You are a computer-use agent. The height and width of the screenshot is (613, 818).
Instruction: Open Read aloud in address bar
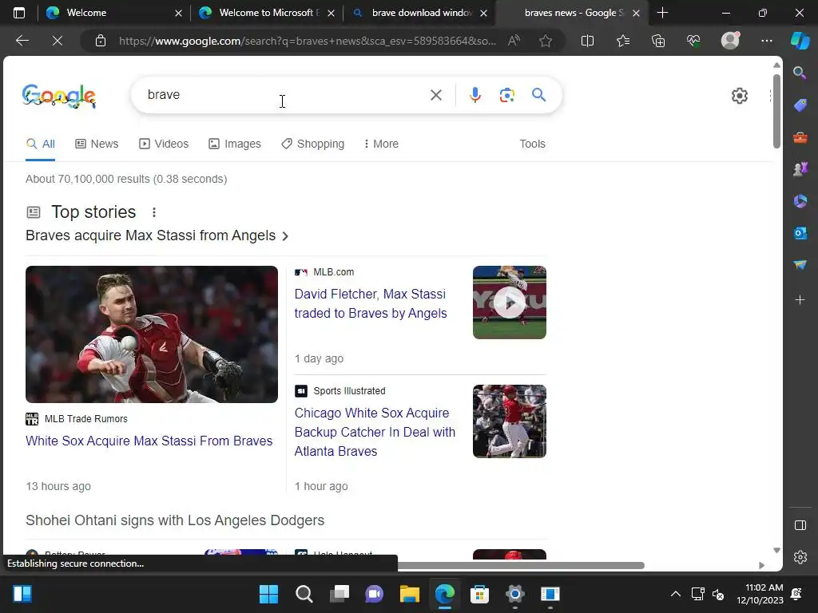[x=514, y=41]
